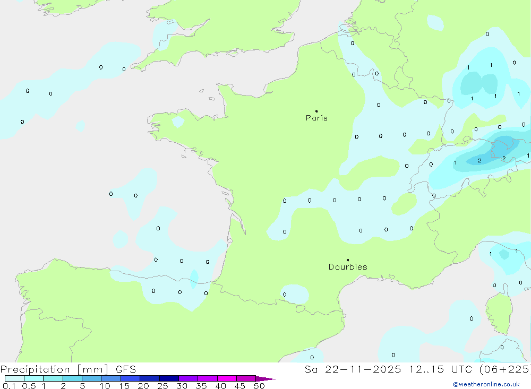The height and width of the screenshot is (389, 531).
Task: Pick the 45–50 mm legend swatch
Action: (x=246, y=378)
